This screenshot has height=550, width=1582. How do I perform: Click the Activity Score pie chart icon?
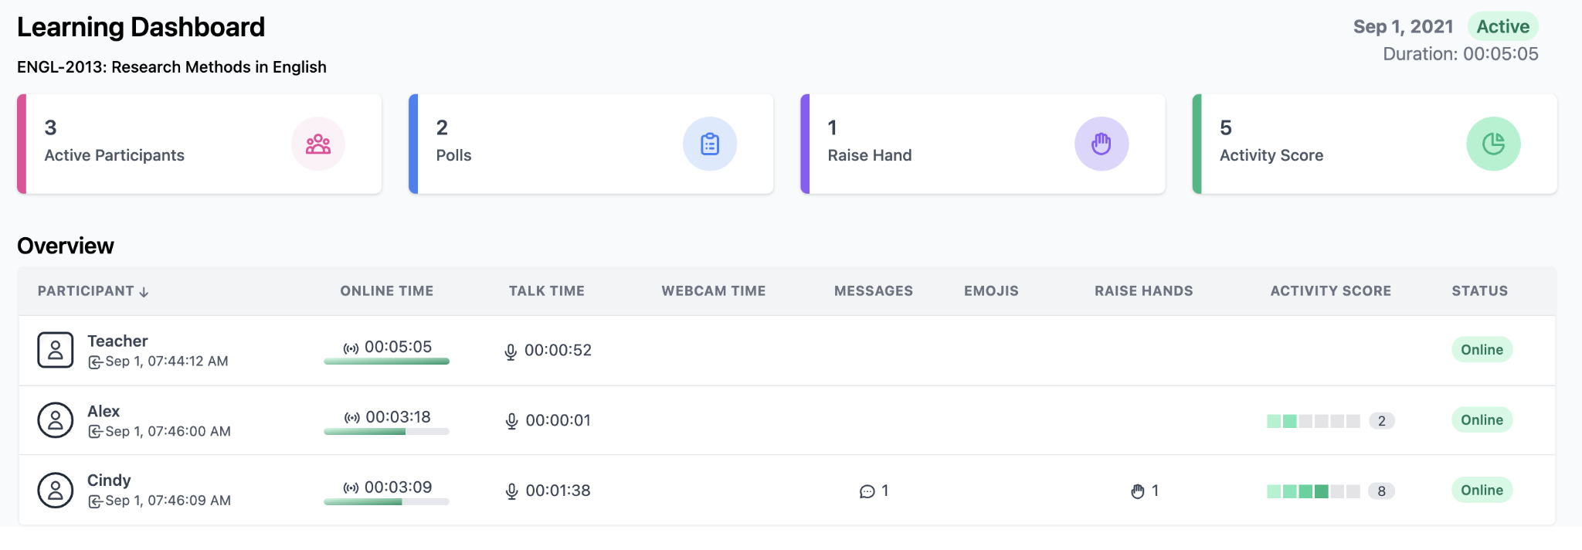click(1493, 144)
